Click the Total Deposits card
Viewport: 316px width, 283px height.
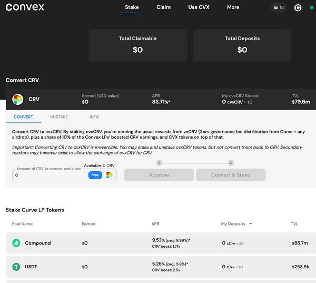[x=242, y=45]
